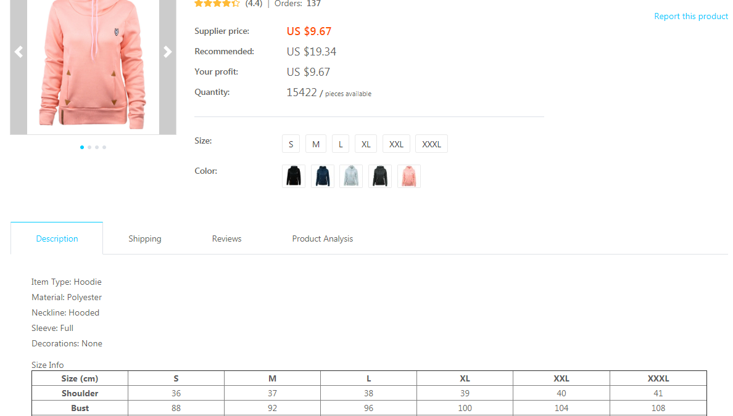733x416 pixels.
Task: Click the Shoulder value 36 for S
Action: point(176,393)
